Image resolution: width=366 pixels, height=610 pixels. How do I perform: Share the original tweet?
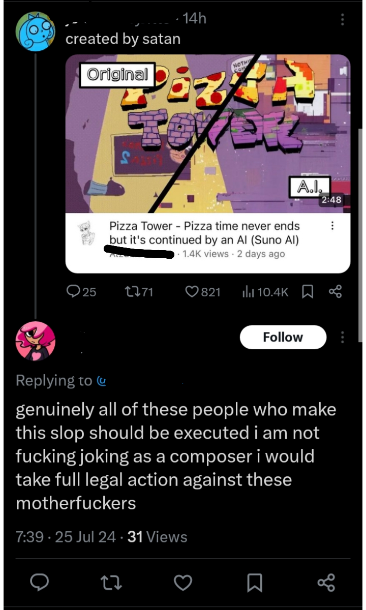pos(335,291)
